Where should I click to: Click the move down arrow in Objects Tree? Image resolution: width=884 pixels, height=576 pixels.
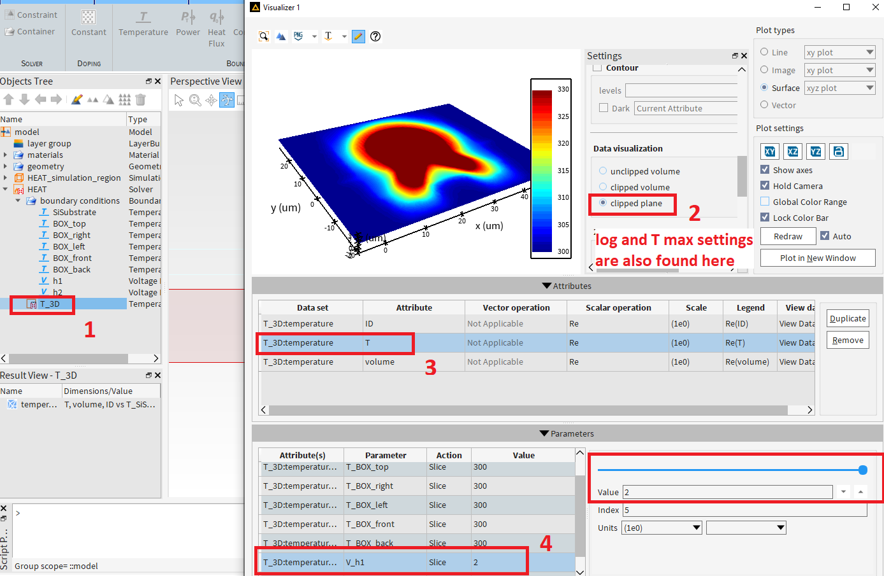point(24,99)
